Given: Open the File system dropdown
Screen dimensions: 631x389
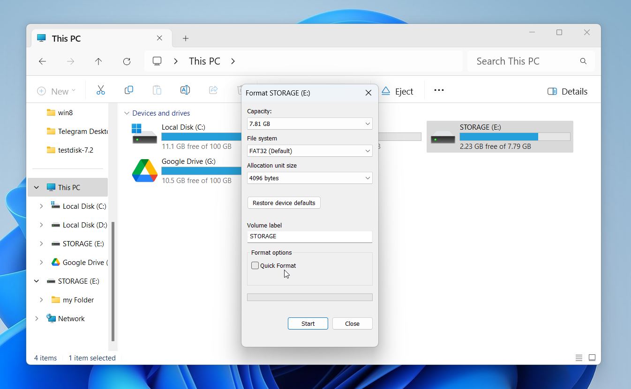Looking at the screenshot, I should pyautogui.click(x=310, y=151).
